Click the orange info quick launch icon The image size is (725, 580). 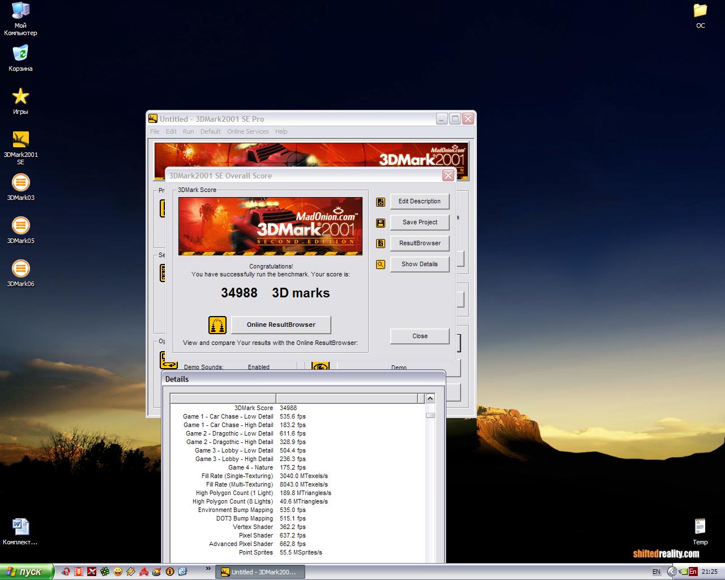tap(169, 572)
